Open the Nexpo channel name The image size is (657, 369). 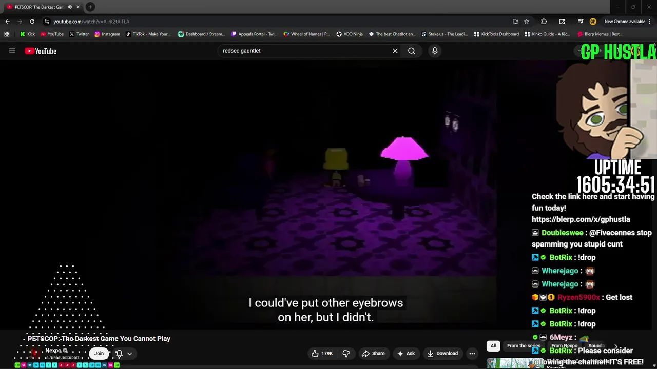tap(53, 351)
